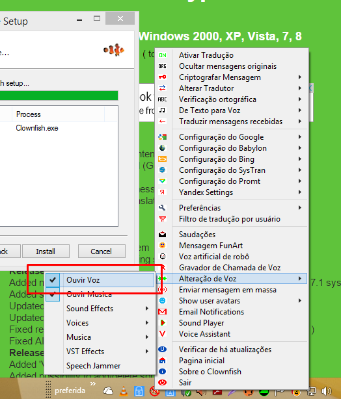Viewport: 341px width, 399px height.
Task: Click the music note icon for De Texto para Voz
Action: (x=163, y=110)
